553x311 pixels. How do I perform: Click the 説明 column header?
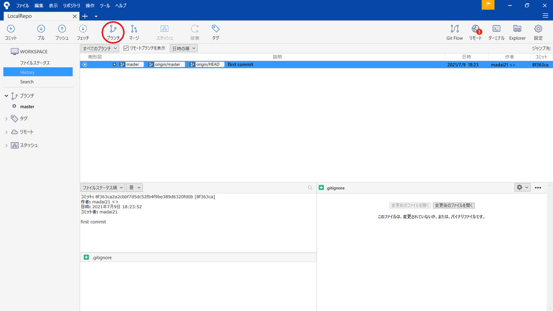pyautogui.click(x=277, y=57)
